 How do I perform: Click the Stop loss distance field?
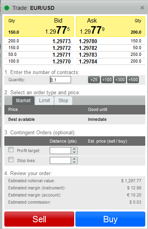pos(60,160)
